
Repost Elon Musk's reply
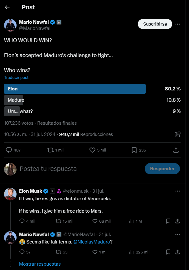[x=58, y=221]
